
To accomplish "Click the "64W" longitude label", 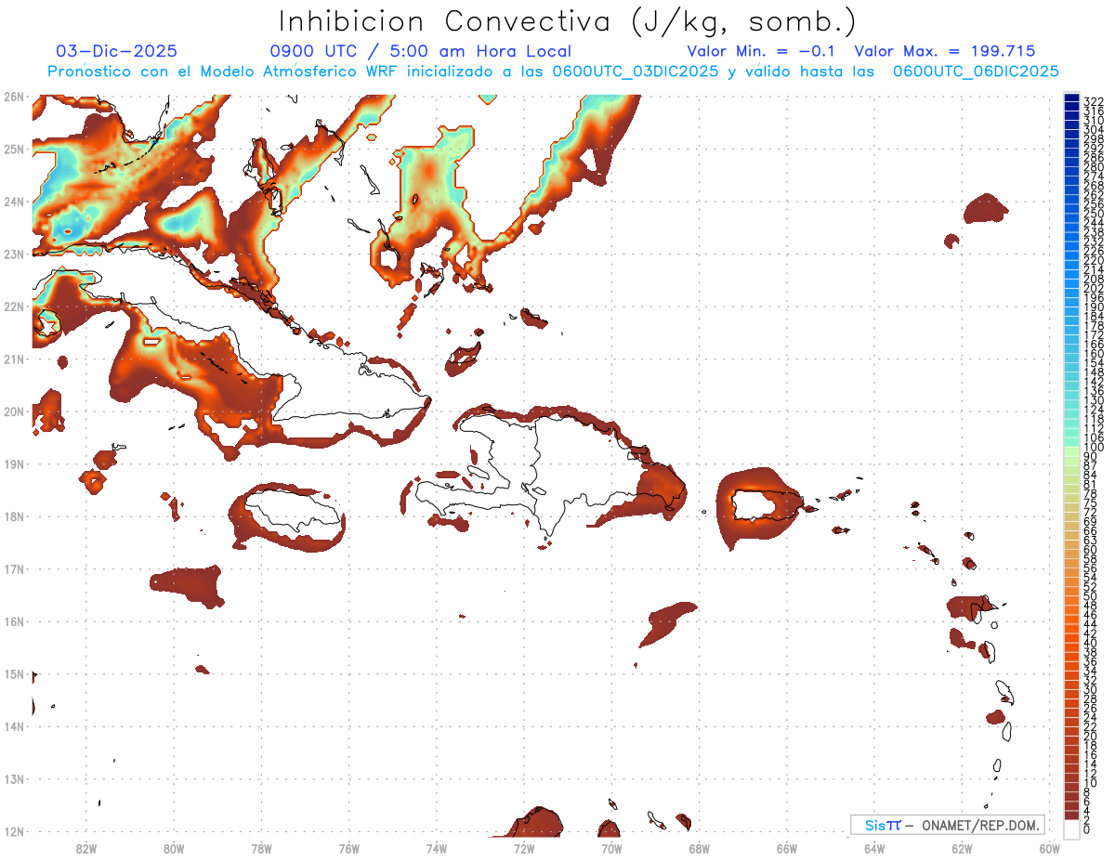I will 873,848.
